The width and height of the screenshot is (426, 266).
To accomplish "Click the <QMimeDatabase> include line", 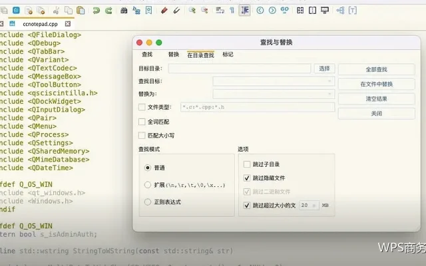I will coord(45,160).
